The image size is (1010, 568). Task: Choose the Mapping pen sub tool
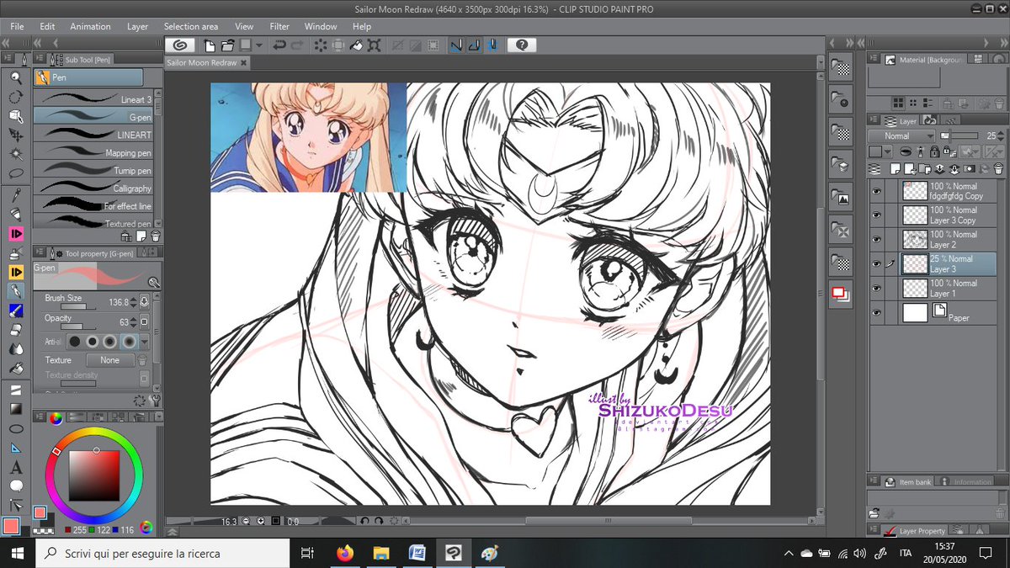click(93, 152)
